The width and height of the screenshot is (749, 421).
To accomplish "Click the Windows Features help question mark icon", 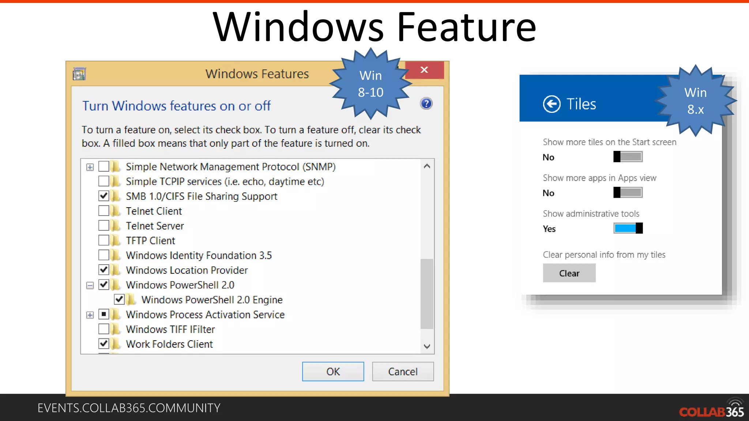I will pos(426,104).
